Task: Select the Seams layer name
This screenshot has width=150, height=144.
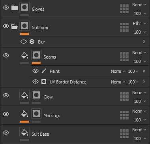Action: pos(50,57)
